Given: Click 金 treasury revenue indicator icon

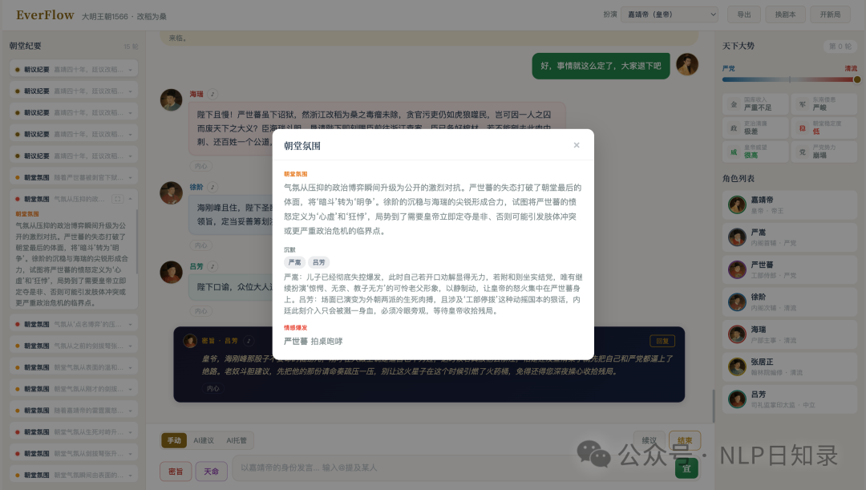Looking at the screenshot, I should tap(732, 104).
